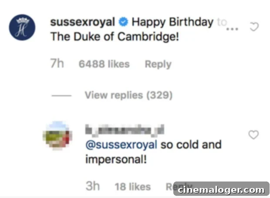Select the 'impersonal!' reply text
The height and width of the screenshot is (198, 270).
(116, 159)
